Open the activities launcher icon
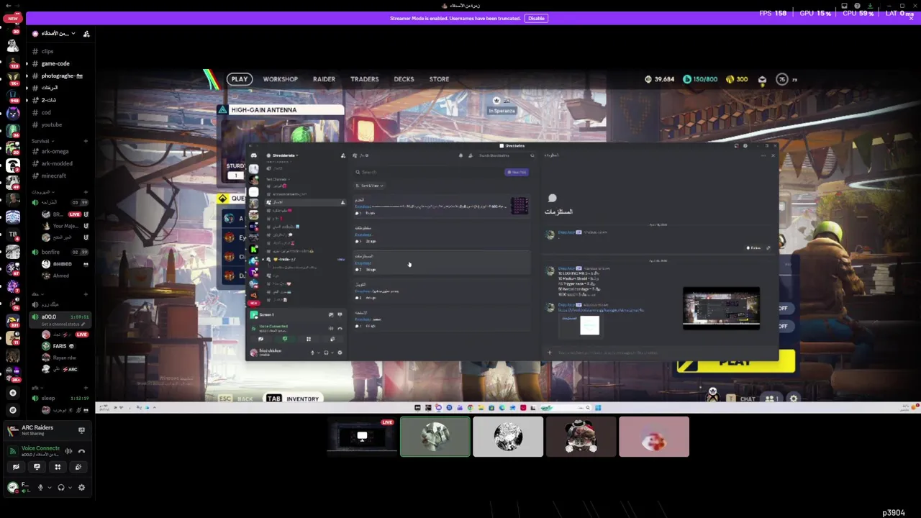The width and height of the screenshot is (921, 518). pos(58,467)
